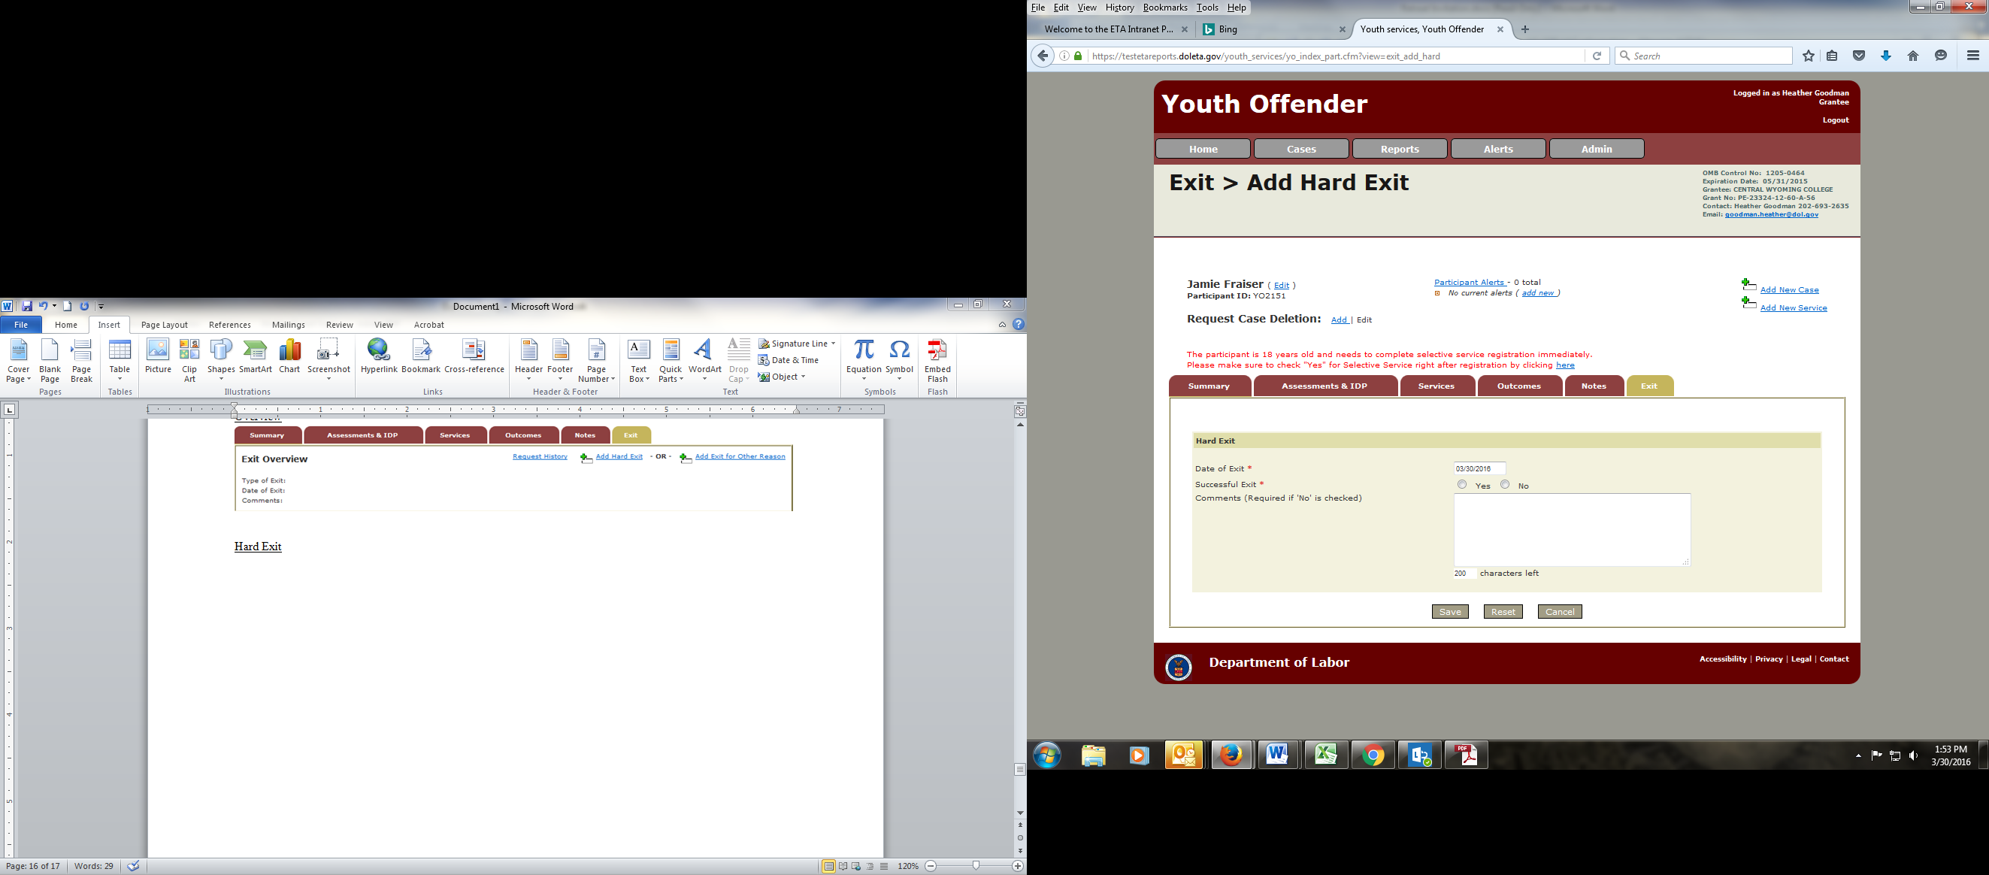Open the Table dropdown in ribbon
The height and width of the screenshot is (875, 1989).
[120, 377]
